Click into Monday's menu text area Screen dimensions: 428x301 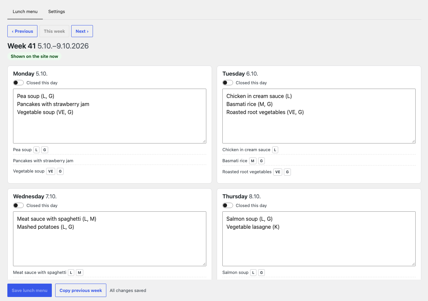point(110,116)
